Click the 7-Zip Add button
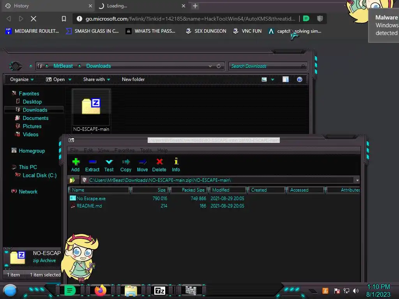 point(75,165)
